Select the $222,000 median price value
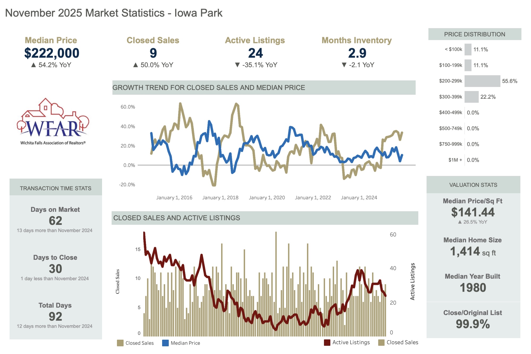The height and width of the screenshot is (354, 531). (x=52, y=53)
